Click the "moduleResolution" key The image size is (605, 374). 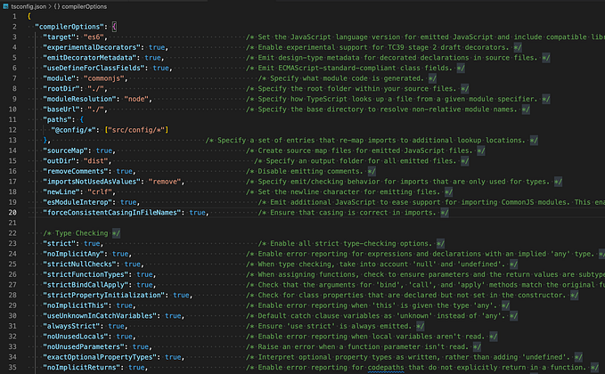coord(79,99)
